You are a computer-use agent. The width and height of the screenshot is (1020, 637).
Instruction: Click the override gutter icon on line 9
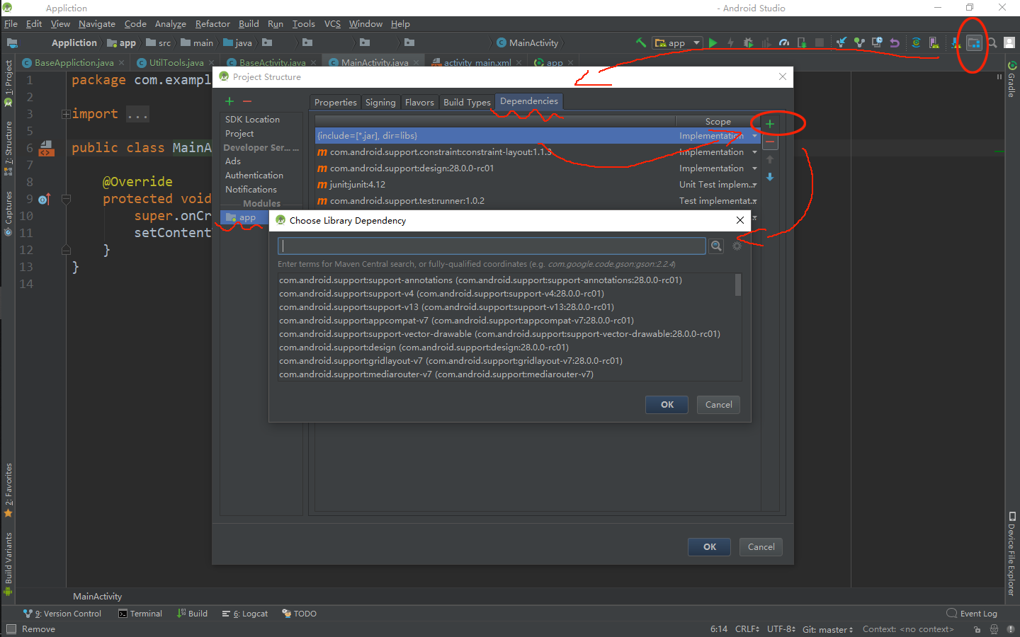pos(45,200)
